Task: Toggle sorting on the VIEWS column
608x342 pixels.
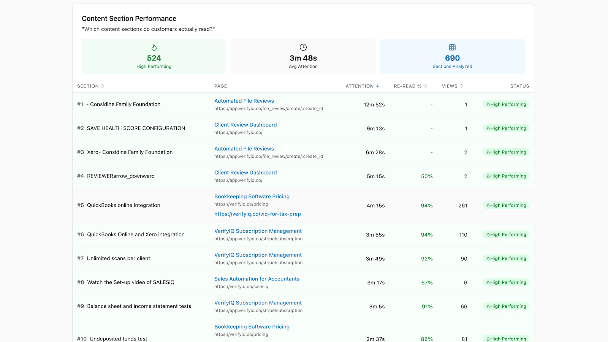Action: [x=461, y=86]
